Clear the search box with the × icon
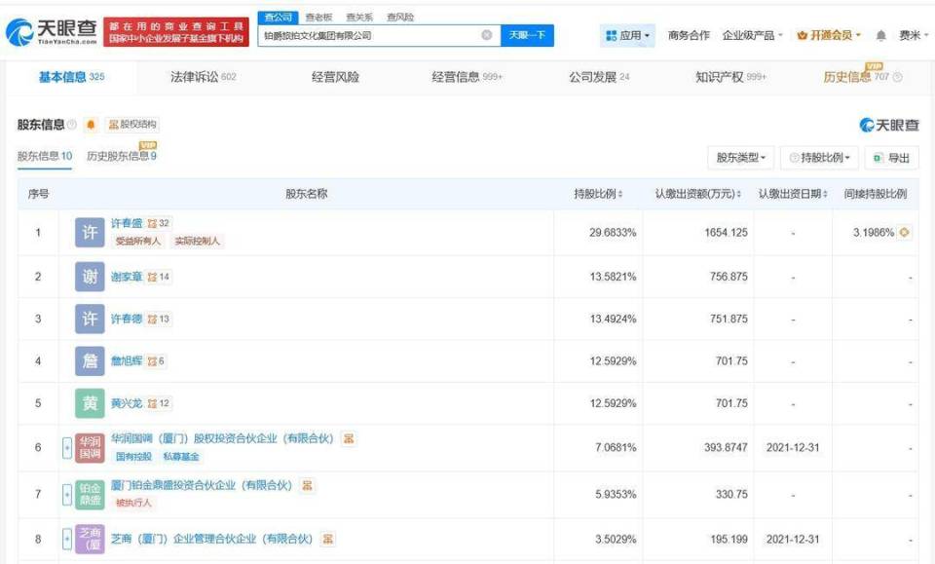Image resolution: width=935 pixels, height=564 pixels. tap(485, 34)
